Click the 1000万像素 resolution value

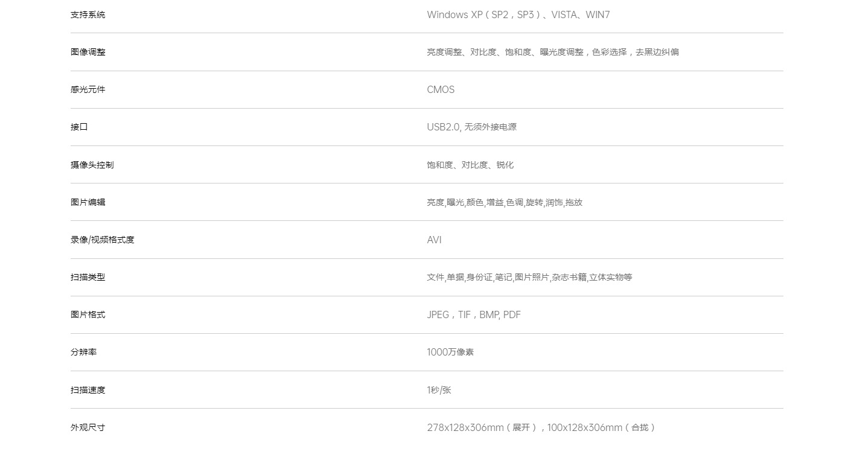[450, 352]
